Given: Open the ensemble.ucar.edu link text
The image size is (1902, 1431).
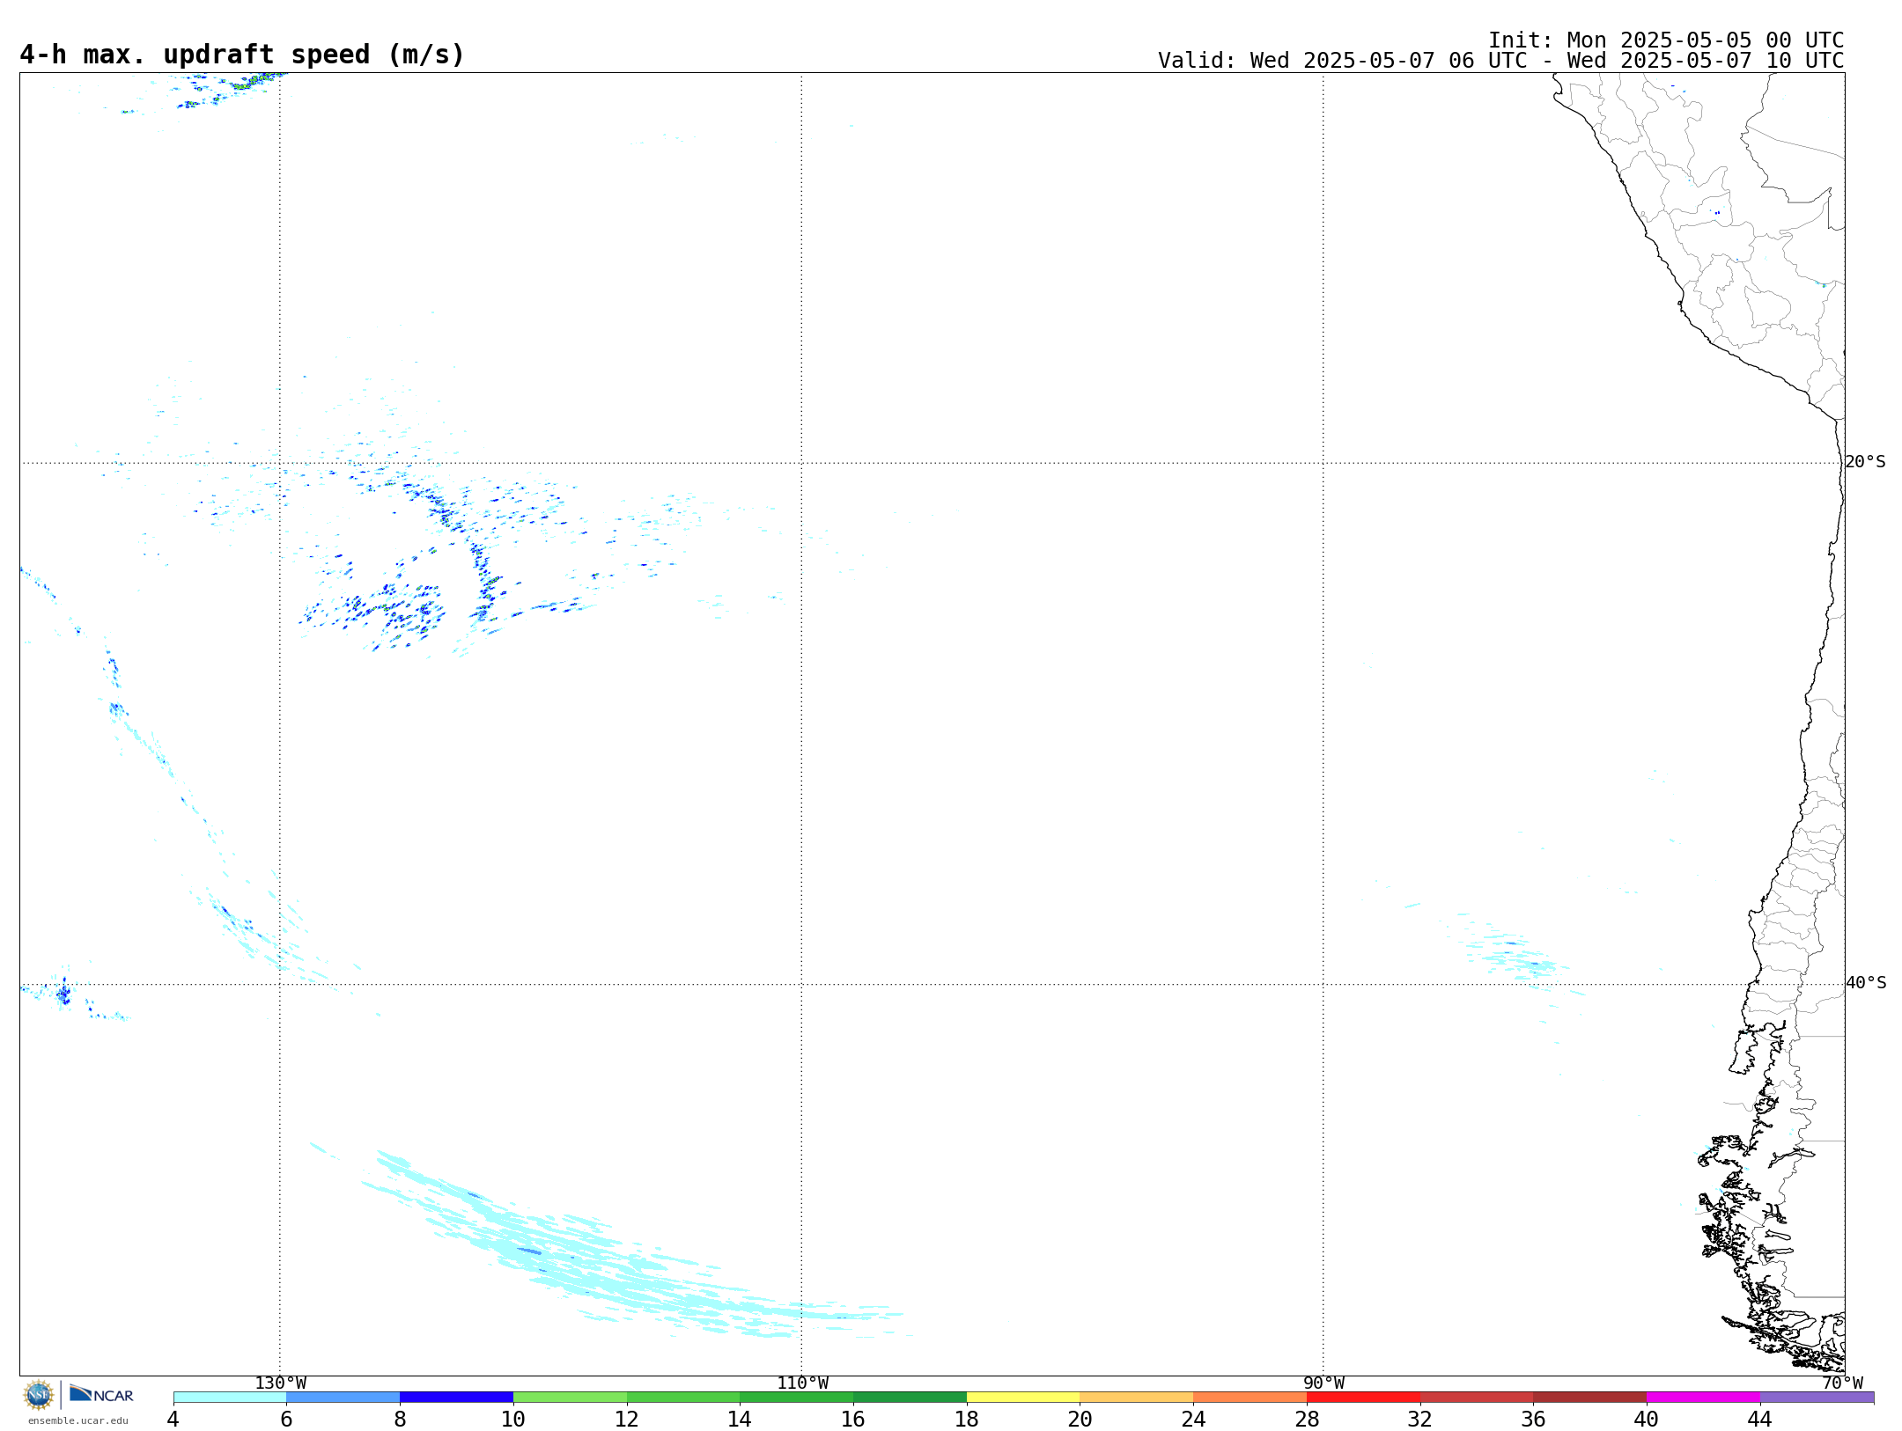Looking at the screenshot, I should point(78,1420).
